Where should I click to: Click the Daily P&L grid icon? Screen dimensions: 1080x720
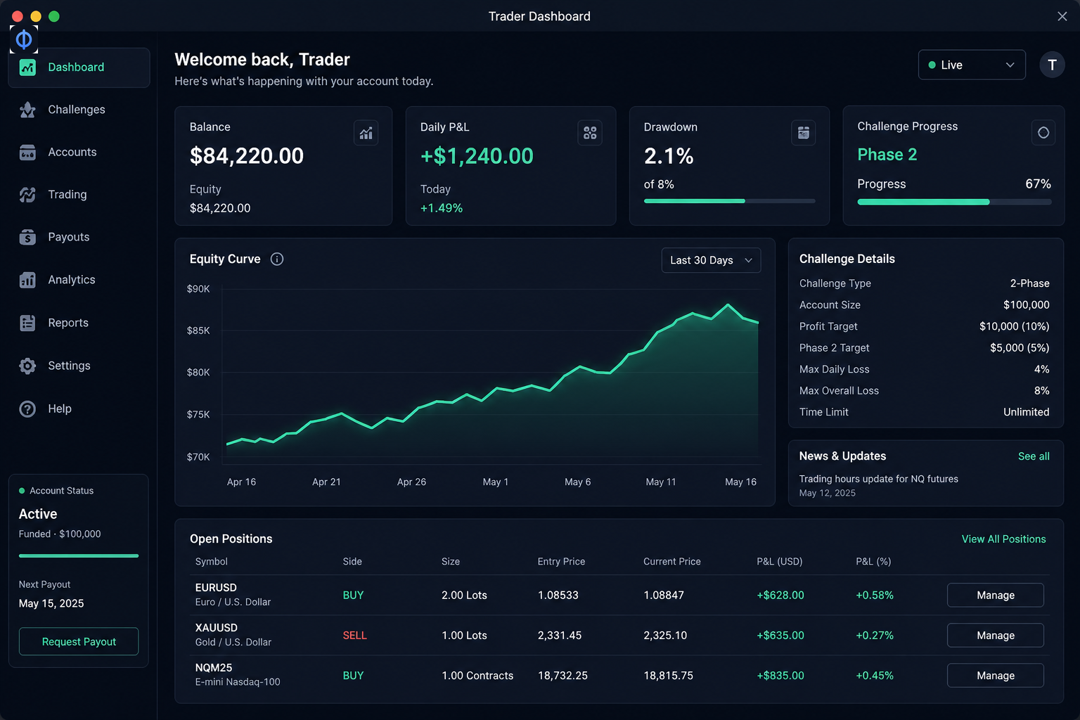(x=590, y=133)
